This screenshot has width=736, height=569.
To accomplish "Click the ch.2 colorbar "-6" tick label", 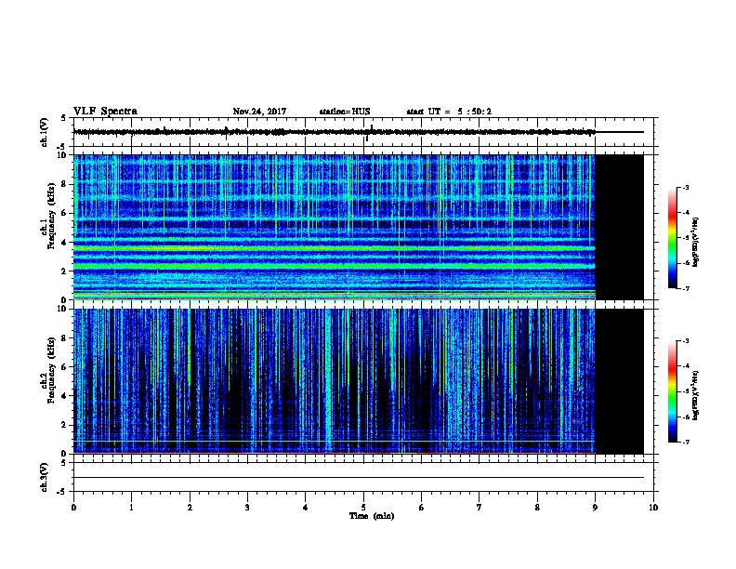I will [685, 417].
